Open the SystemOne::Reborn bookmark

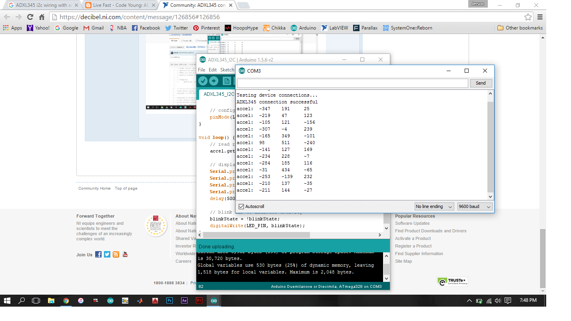tap(407, 28)
